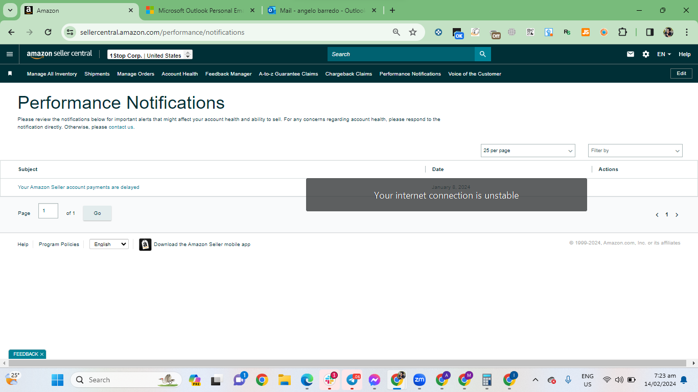The height and width of the screenshot is (392, 698).
Task: Reload the page in Chrome
Action: pos(48,32)
